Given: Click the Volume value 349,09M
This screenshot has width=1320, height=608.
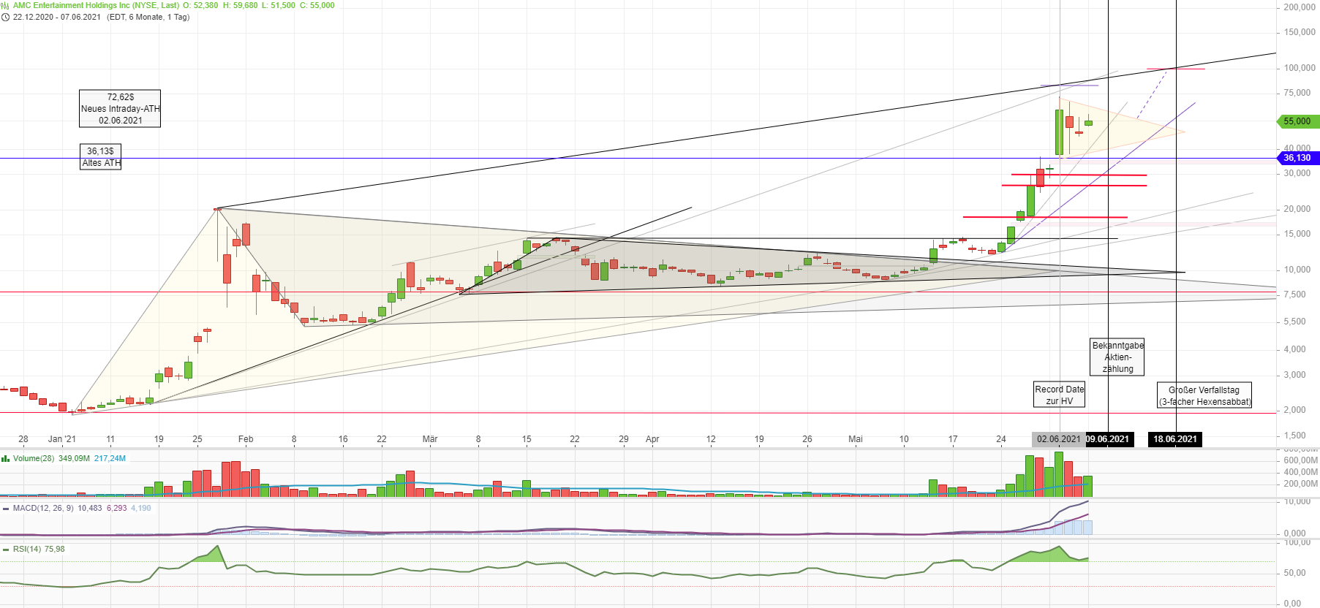Looking at the screenshot, I should click(74, 458).
